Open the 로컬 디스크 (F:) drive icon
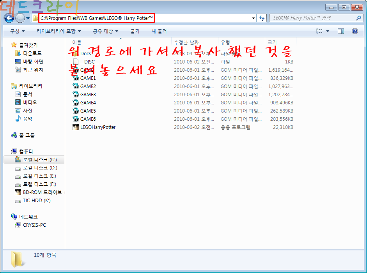The image size is (367, 273). coord(18,185)
